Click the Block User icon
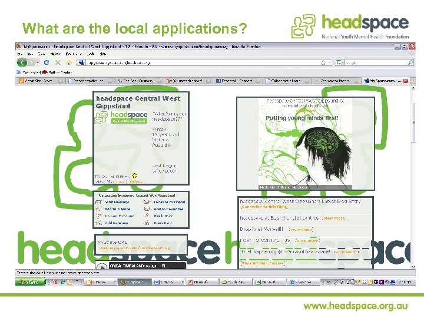The height and width of the screenshot is (318, 424). point(147,216)
